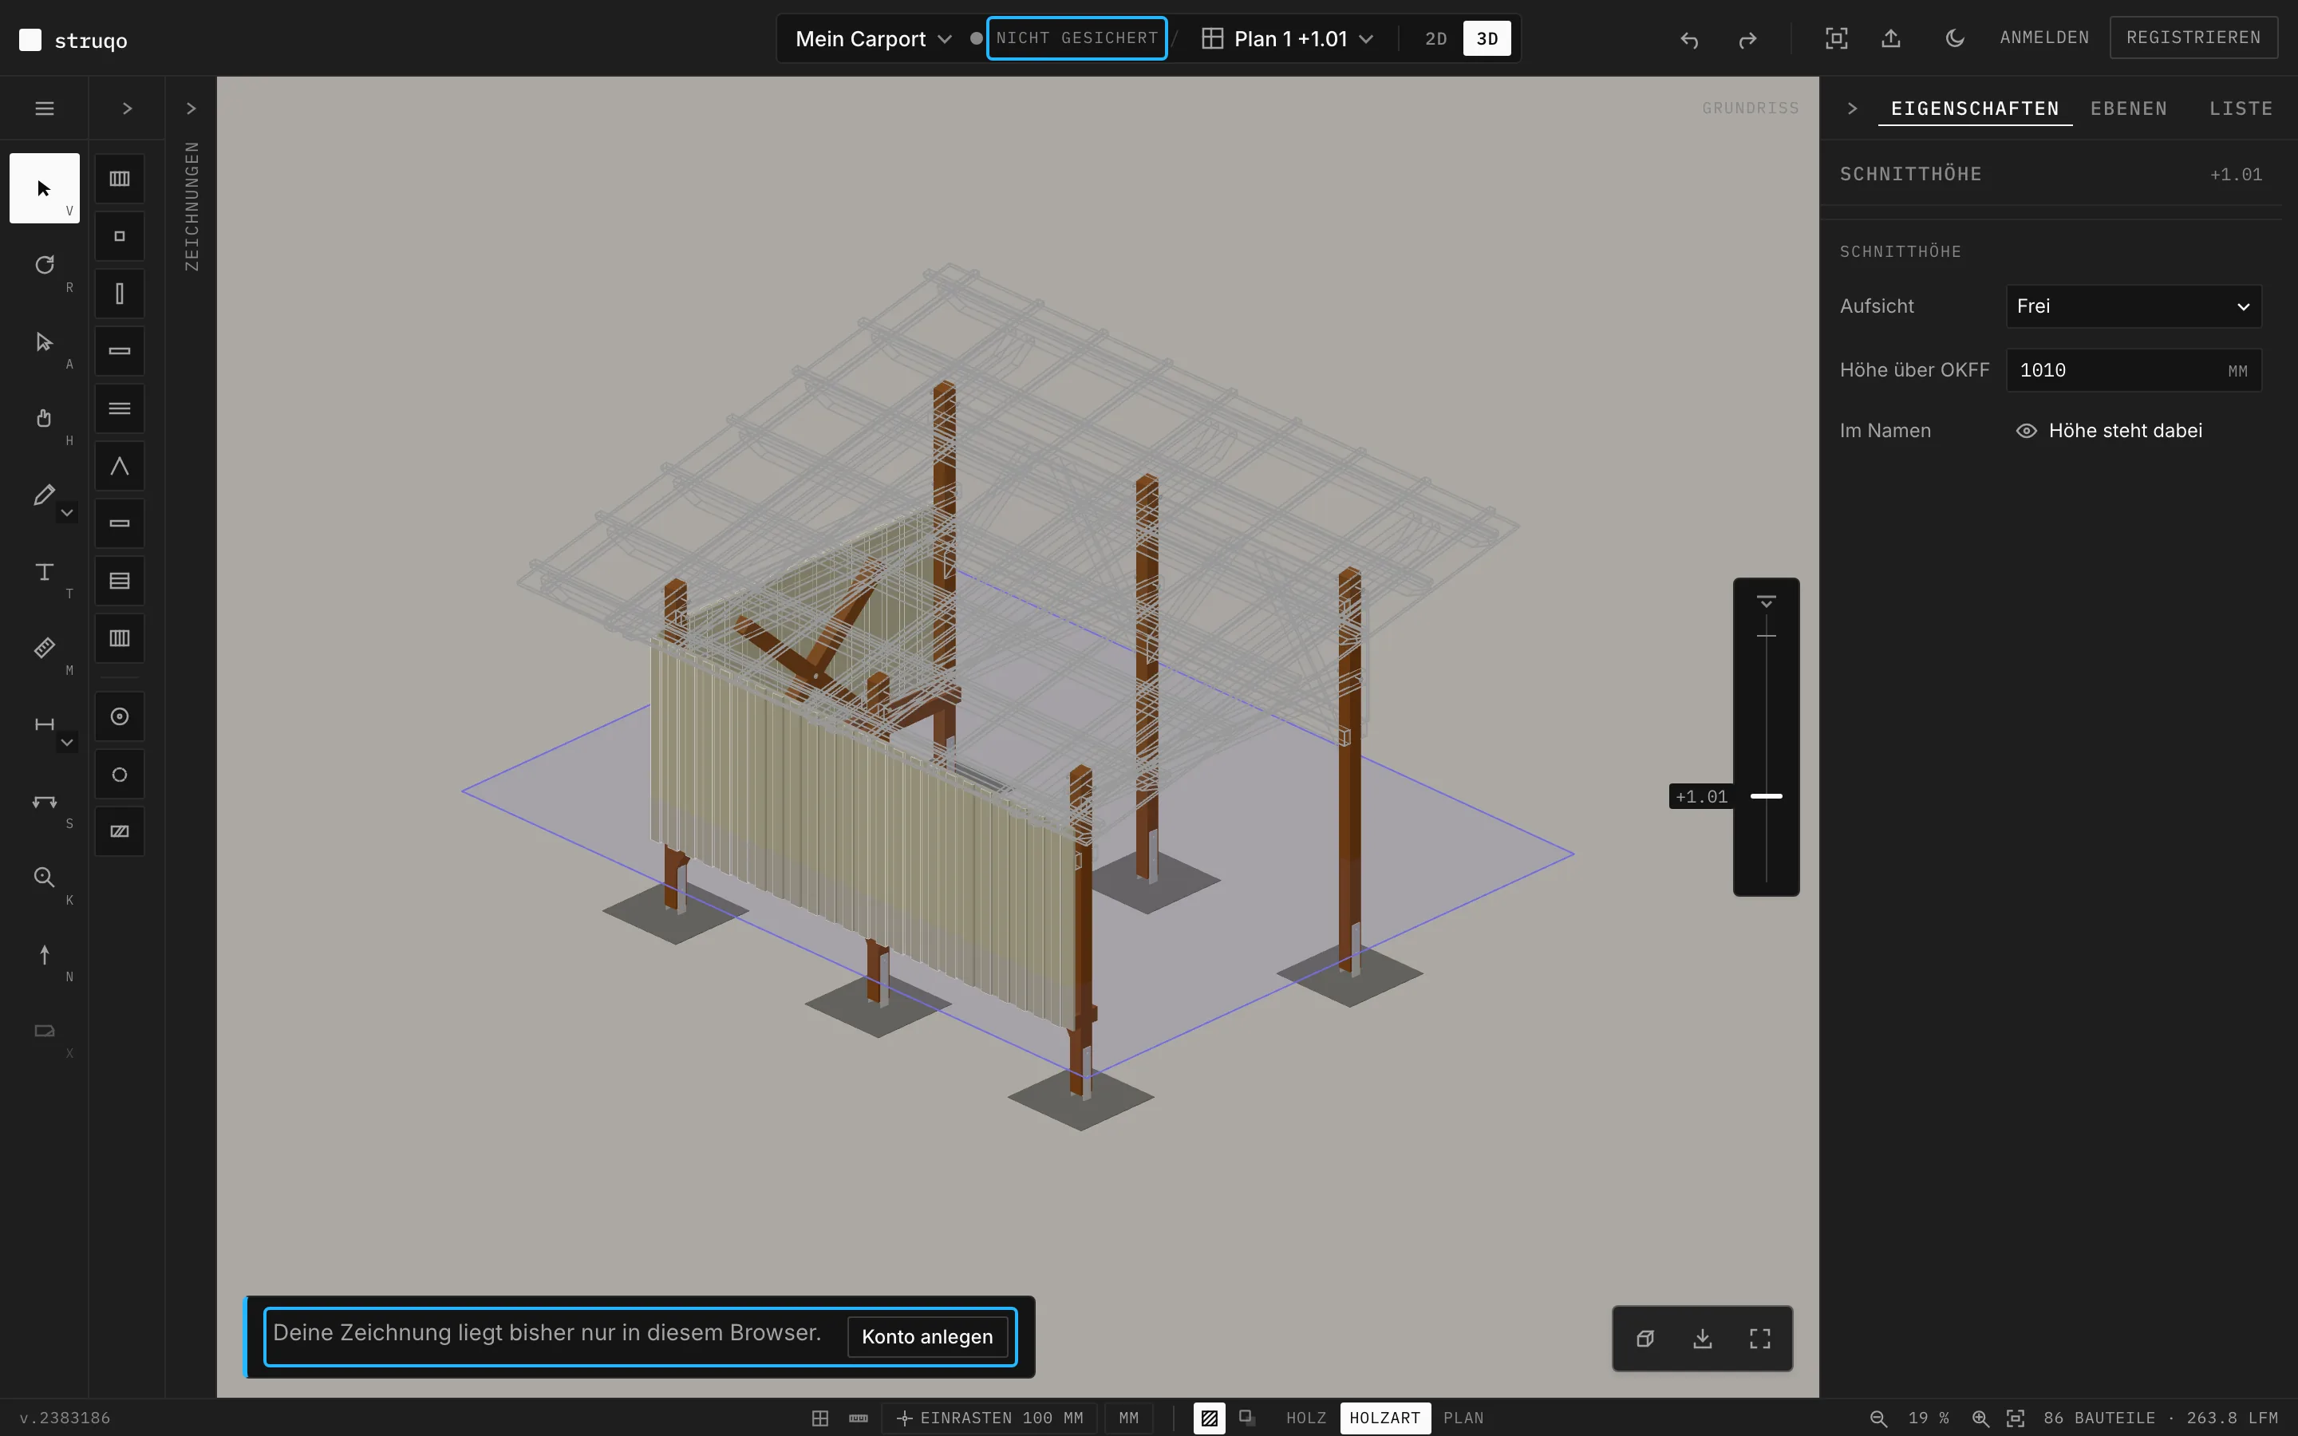Click the download icon in viewport toolbar

[1703, 1338]
